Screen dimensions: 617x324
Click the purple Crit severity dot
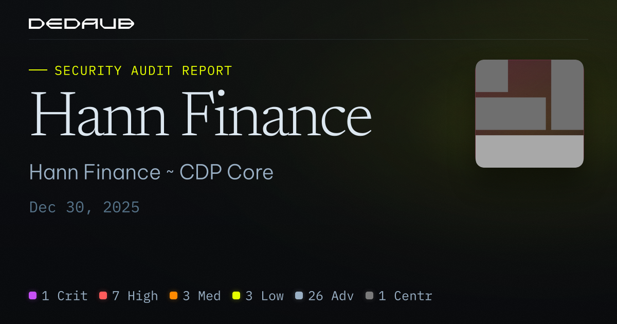pos(33,296)
